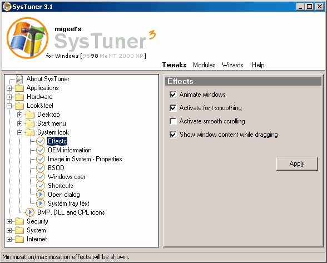This screenshot has width=327, height=263.
Task: Click the BSOD tweak checkmark icon
Action: 41,168
